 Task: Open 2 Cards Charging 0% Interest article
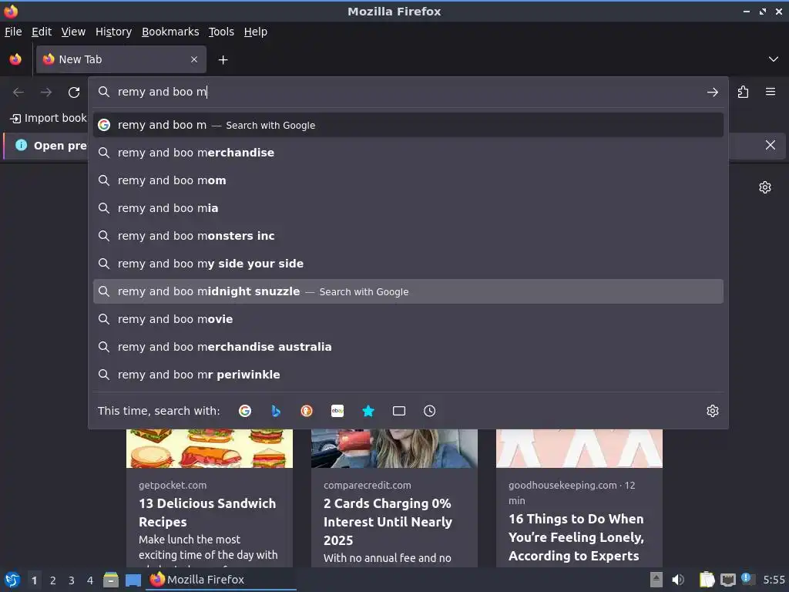388,522
